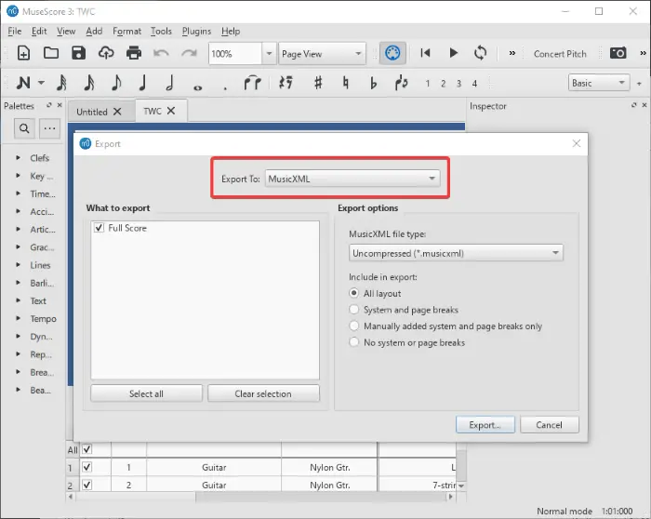Open the zoom 100% dropdown
The image size is (651, 519).
[x=269, y=54]
